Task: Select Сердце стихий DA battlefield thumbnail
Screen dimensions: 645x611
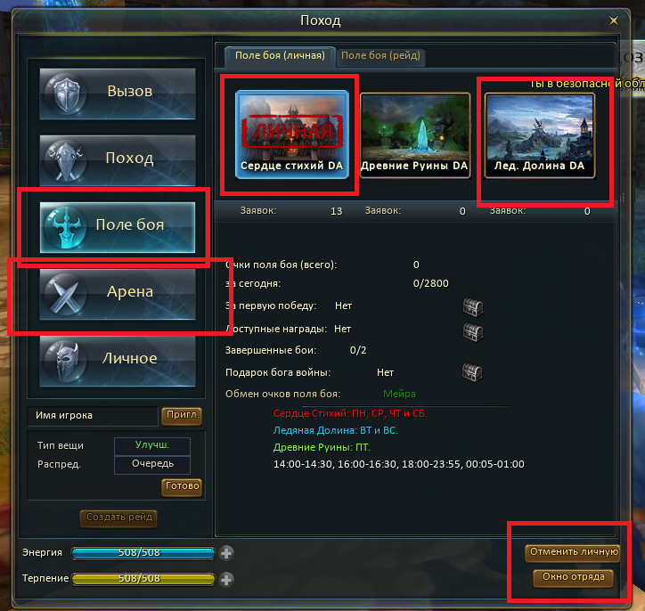Action: (x=292, y=134)
